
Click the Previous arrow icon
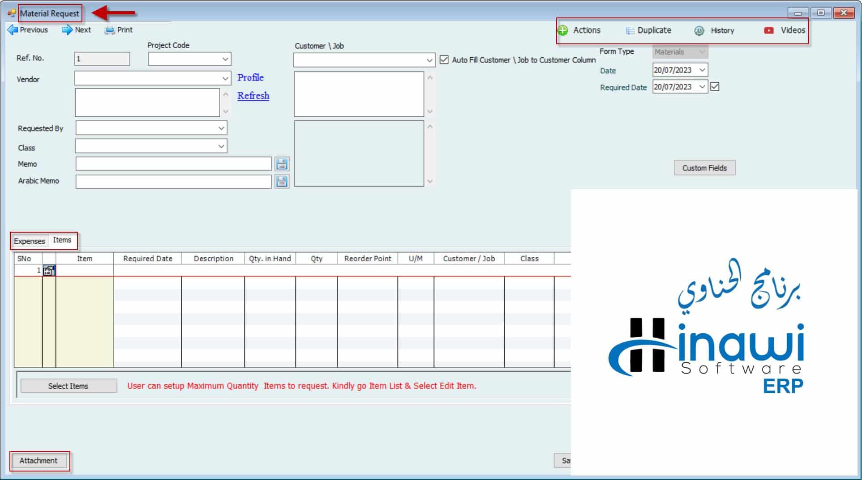pyautogui.click(x=13, y=30)
